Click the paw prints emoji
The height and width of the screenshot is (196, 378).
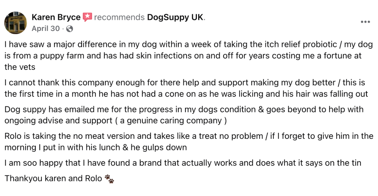point(109,179)
